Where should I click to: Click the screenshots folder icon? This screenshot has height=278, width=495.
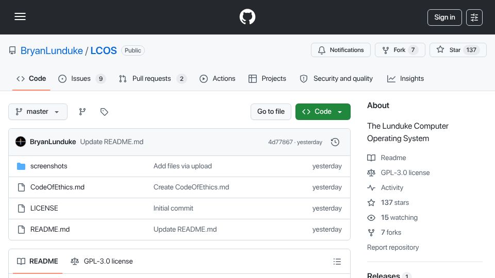(21, 166)
